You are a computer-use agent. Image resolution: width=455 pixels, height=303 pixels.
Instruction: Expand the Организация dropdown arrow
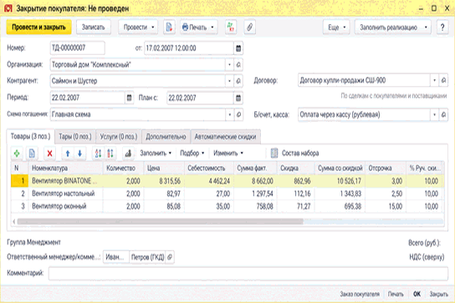229,64
